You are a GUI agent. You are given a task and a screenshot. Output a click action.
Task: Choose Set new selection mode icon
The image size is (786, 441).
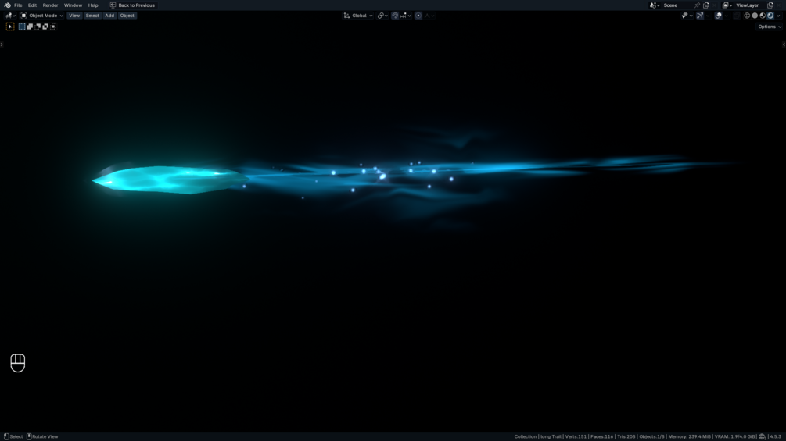point(22,27)
